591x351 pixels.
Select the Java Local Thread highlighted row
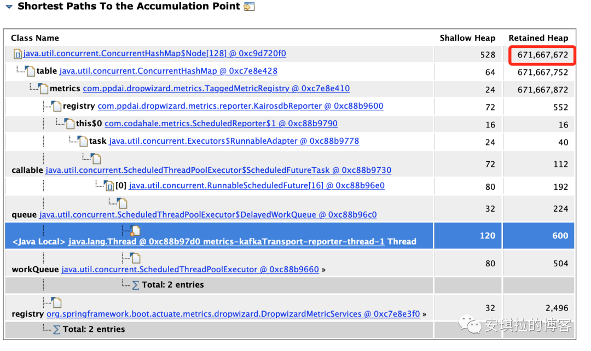289,236
